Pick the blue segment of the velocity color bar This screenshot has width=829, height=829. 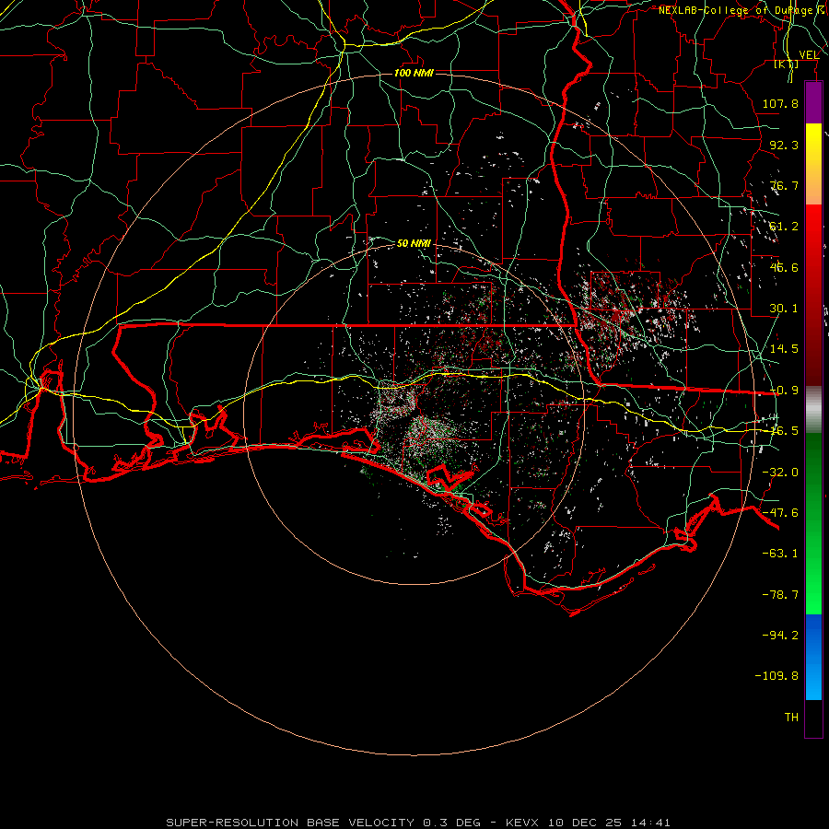coord(813,657)
